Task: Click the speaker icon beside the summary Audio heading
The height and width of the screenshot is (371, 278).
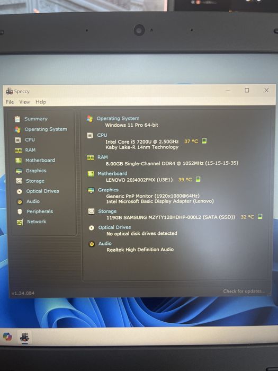Action: [92, 244]
